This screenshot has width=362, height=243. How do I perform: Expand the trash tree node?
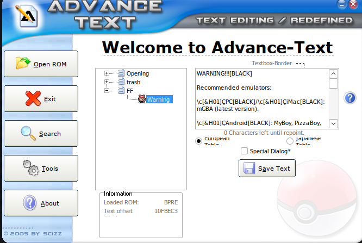tap(107, 82)
